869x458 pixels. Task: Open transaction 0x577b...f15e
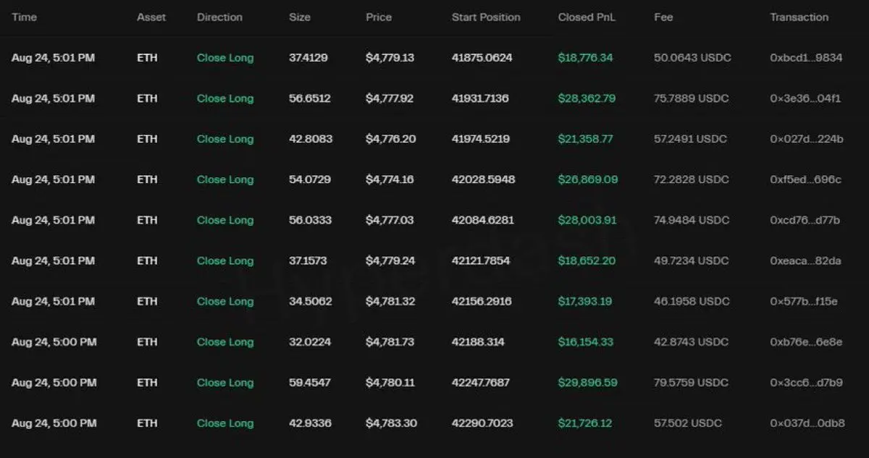[x=804, y=301]
